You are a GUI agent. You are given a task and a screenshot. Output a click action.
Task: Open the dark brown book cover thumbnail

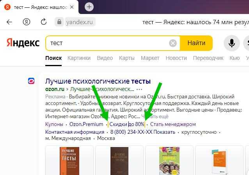(119, 161)
